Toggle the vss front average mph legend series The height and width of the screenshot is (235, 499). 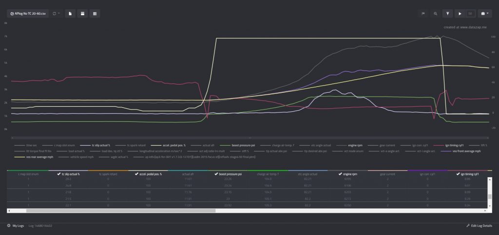[461, 151]
